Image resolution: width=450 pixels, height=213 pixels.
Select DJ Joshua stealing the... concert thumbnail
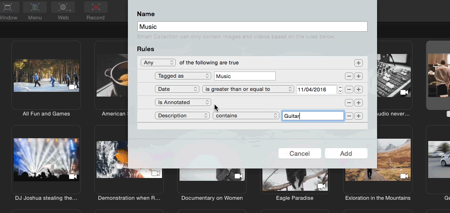(x=46, y=160)
